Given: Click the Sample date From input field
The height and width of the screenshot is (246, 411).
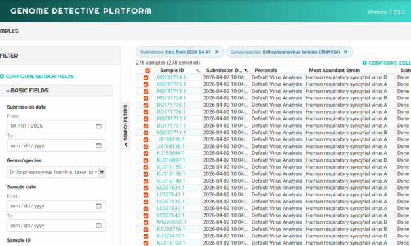Looking at the screenshot, I should pos(56,206).
